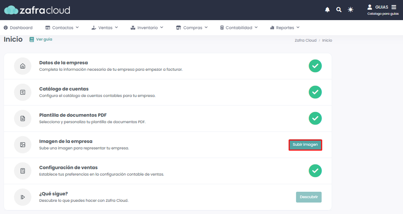Open the '¿Qué sigue?' title
Screen dimensions: 403x214
click(53, 194)
